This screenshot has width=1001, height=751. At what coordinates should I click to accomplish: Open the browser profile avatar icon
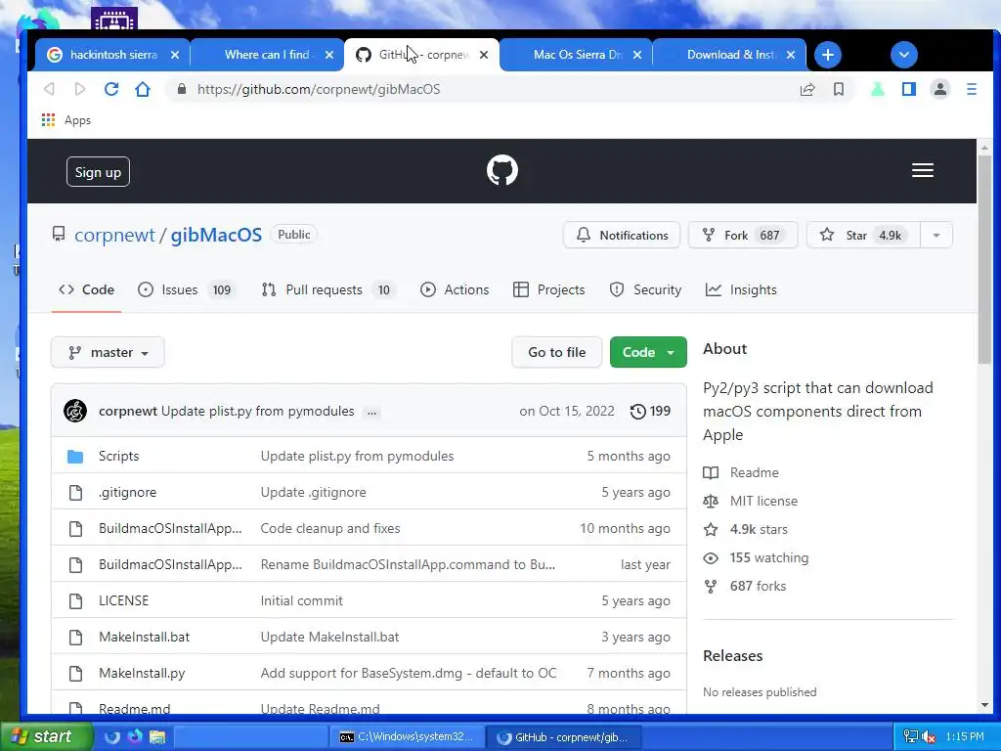point(940,89)
